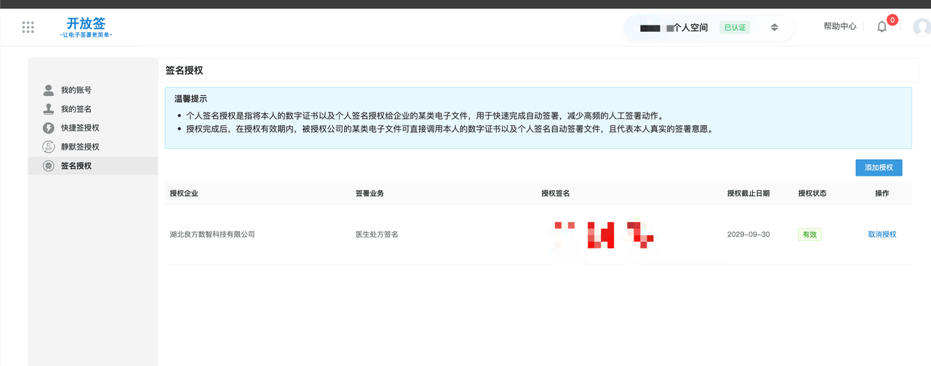Click the 我的签名 stamp icon

point(49,109)
